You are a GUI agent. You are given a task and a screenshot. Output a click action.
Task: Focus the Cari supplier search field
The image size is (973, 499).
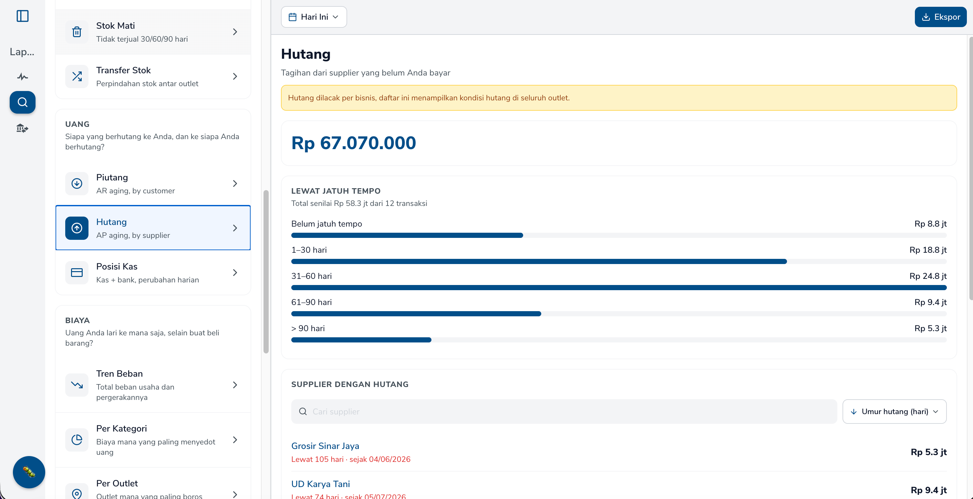[564, 412]
